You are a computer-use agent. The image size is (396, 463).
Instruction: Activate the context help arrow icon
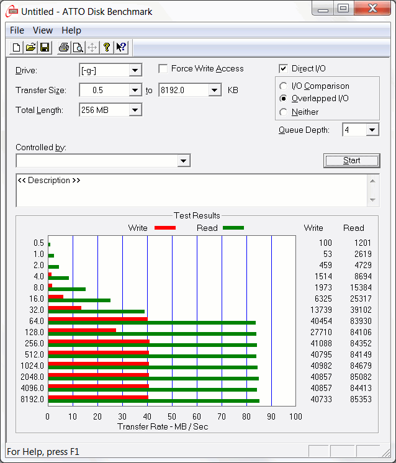pyautogui.click(x=121, y=48)
